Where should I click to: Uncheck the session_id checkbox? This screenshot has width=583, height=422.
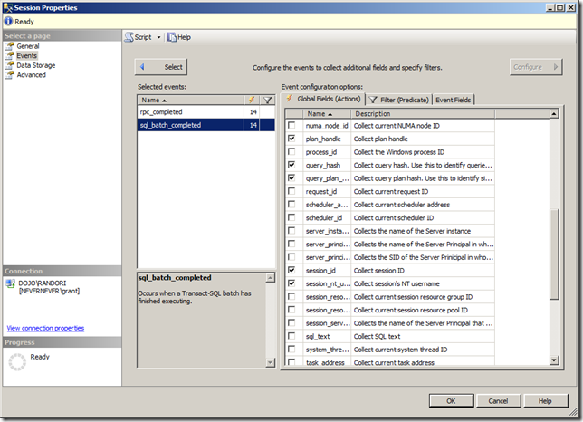291,270
